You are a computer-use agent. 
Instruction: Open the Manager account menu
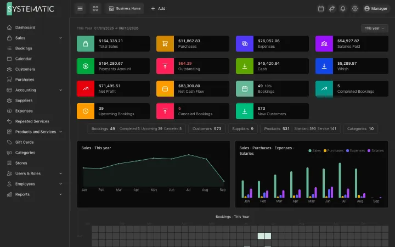[376, 9]
